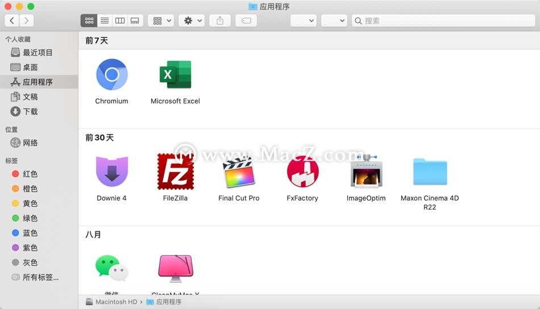Filter by the 红色 tag

[39, 174]
